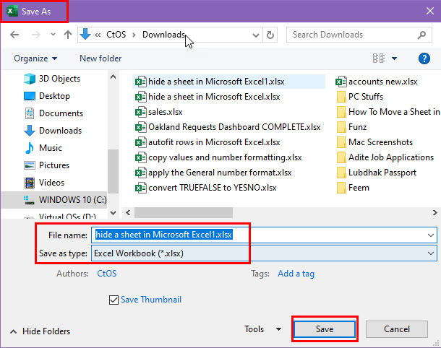Select Pictures in navigation pane
The width and height of the screenshot is (441, 348).
[47, 165]
